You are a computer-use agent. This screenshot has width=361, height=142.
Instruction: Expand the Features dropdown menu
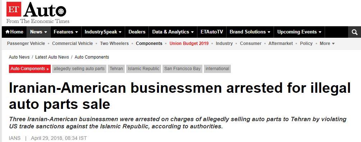point(66,32)
